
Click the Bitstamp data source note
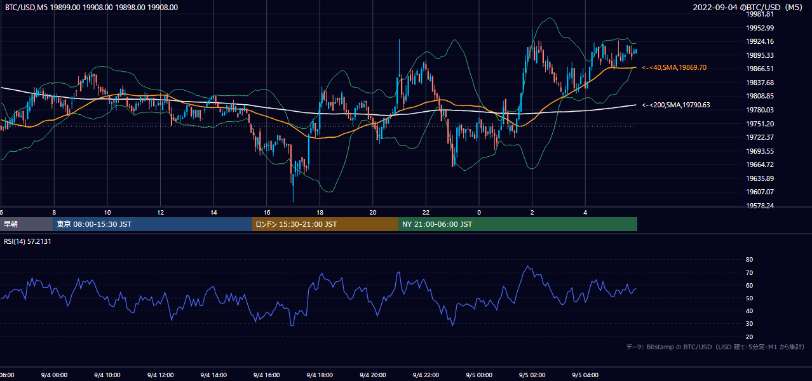coord(715,347)
